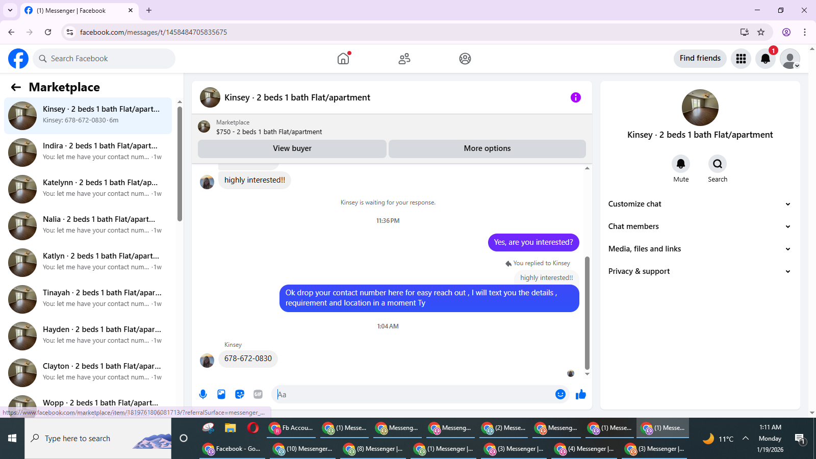Click the Find friends button
This screenshot has width=816, height=459.
point(700,59)
